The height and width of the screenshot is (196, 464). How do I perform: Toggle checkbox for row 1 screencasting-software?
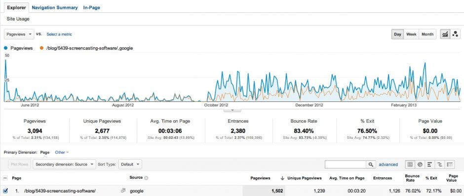pyautogui.click(x=5, y=191)
